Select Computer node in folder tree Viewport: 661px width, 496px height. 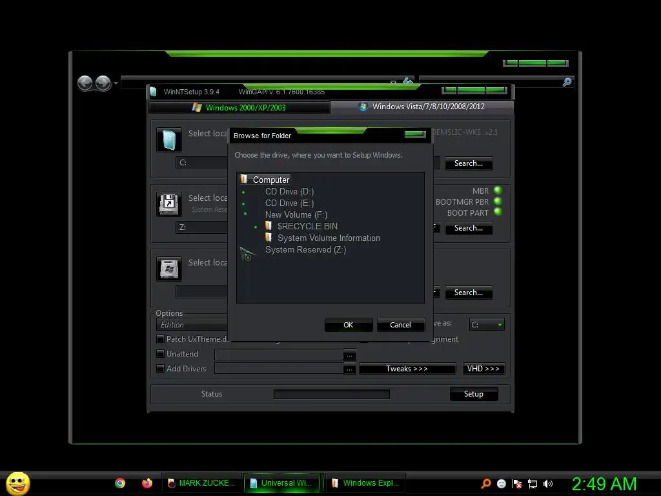pos(271,180)
